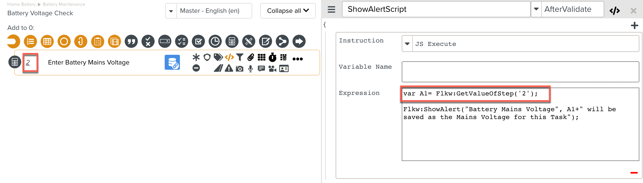This screenshot has height=183, width=643.
Task: Click the orange script code icon on step 2
Action: coord(229,57)
